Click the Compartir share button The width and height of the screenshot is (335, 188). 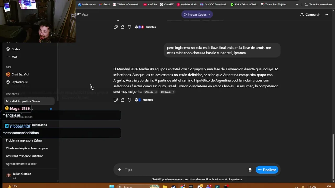pyautogui.click(x=310, y=15)
